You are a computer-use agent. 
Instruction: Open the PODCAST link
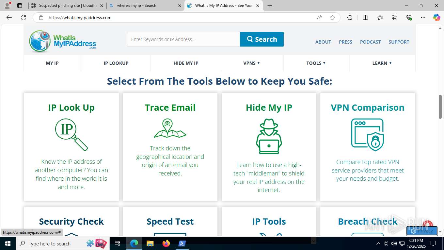coord(370,42)
